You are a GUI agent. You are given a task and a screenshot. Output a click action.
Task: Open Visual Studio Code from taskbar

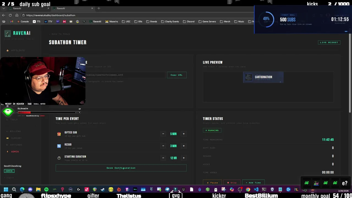pos(256,189)
